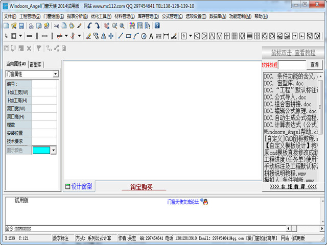The width and height of the screenshot is (327, 245).
Task: Select the arc drawing tool
Action: coord(136,36)
